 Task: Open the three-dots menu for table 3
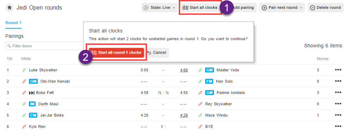[338, 93]
